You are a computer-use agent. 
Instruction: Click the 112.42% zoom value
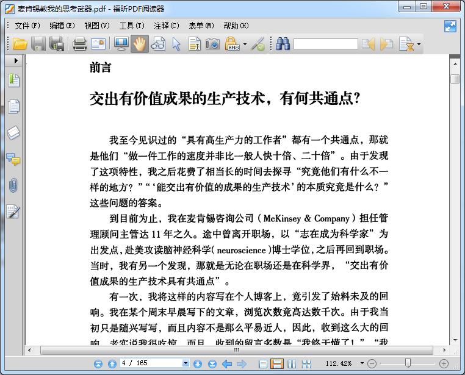[x=339, y=363]
